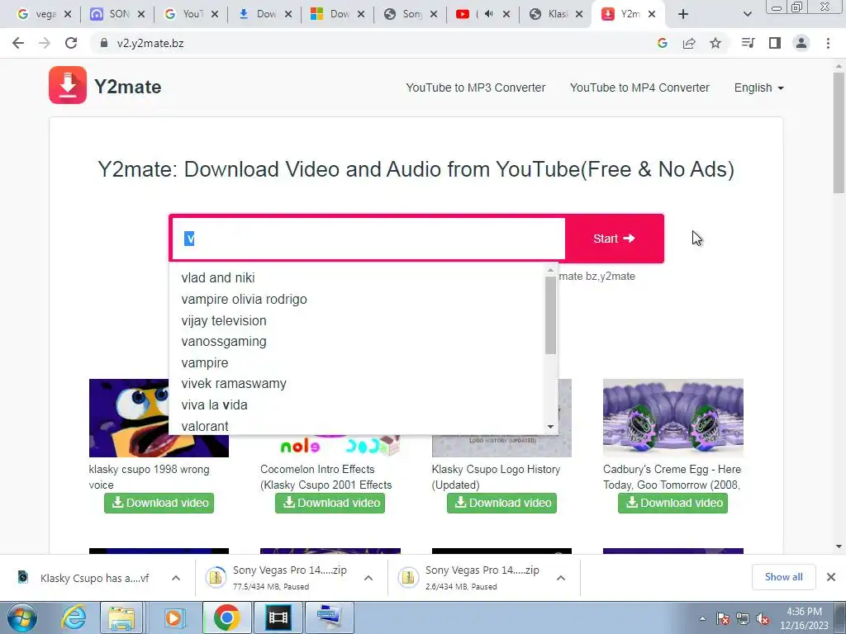Click the browser forward arrow
This screenshot has width=846, height=634.
45,43
